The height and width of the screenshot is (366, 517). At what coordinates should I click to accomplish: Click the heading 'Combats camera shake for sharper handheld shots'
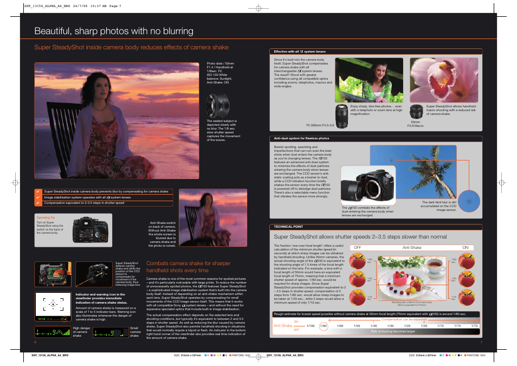(x=188, y=267)
